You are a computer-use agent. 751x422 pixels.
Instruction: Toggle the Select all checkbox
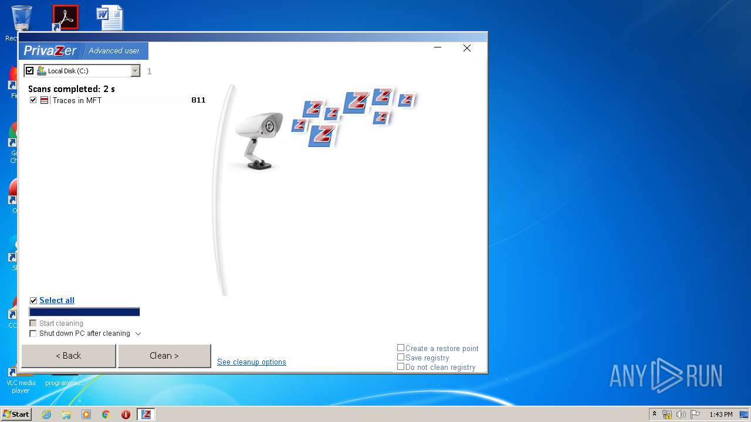33,301
